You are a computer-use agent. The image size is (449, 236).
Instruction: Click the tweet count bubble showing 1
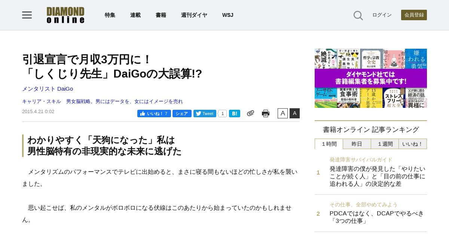point(222,114)
